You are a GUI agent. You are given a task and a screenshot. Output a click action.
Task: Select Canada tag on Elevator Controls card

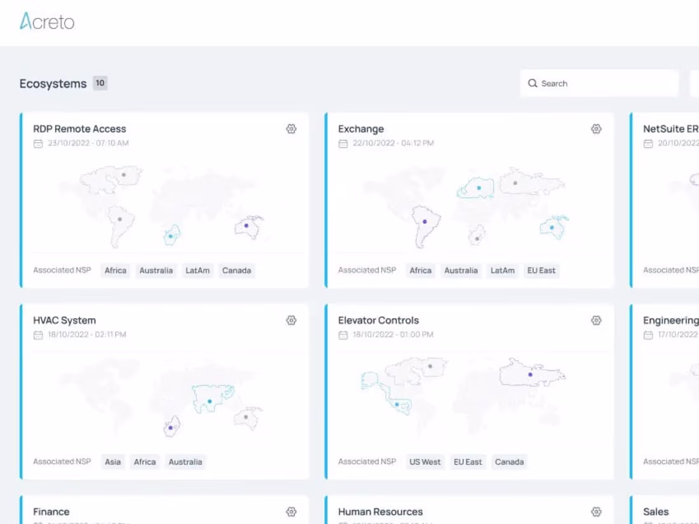coord(509,462)
